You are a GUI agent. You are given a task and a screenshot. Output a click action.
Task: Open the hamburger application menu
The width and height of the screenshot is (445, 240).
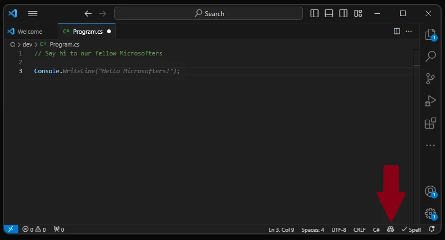[33, 13]
